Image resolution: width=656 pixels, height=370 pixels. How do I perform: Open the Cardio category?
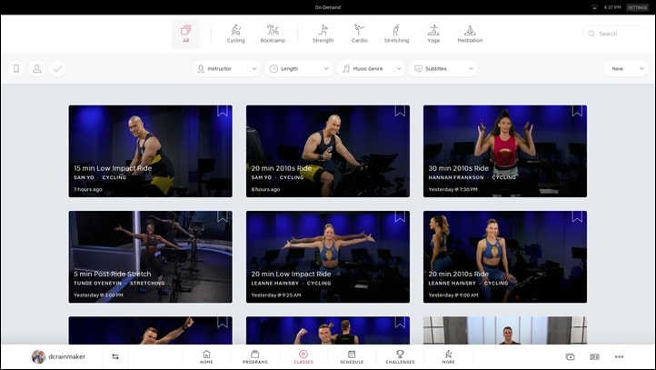[x=360, y=34]
